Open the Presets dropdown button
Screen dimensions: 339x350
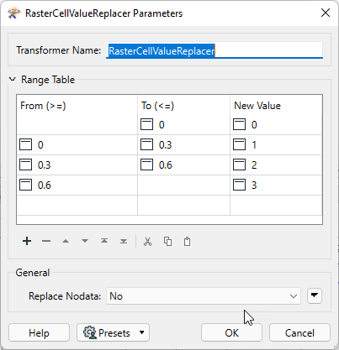(113, 332)
